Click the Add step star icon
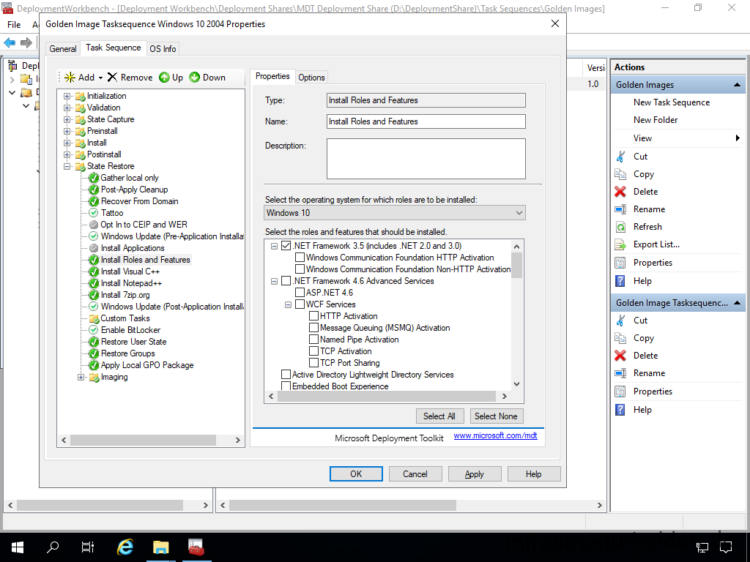The width and height of the screenshot is (750, 562). coord(70,78)
